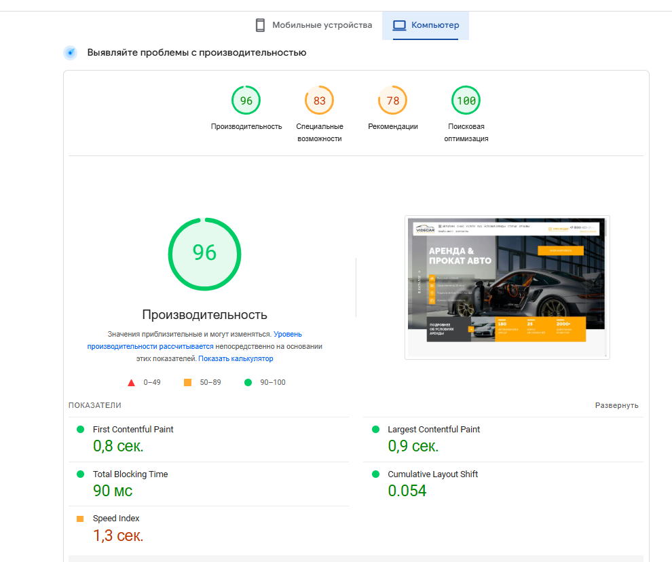Image resolution: width=672 pixels, height=562 pixels.
Task: Click the large 96 performance gauge
Action: pos(204,253)
